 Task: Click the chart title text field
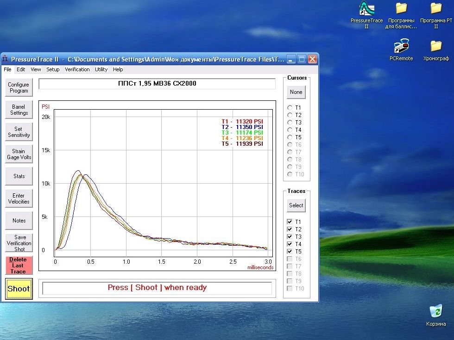[x=157, y=84]
